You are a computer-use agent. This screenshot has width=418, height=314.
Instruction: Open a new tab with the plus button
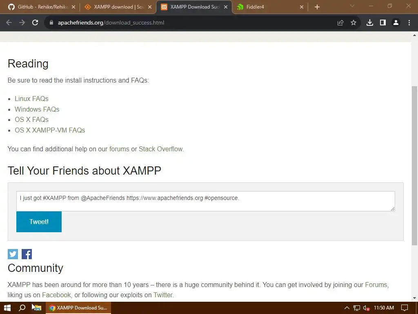pos(317,7)
